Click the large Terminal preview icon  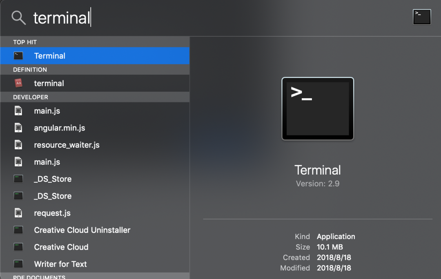[318, 108]
